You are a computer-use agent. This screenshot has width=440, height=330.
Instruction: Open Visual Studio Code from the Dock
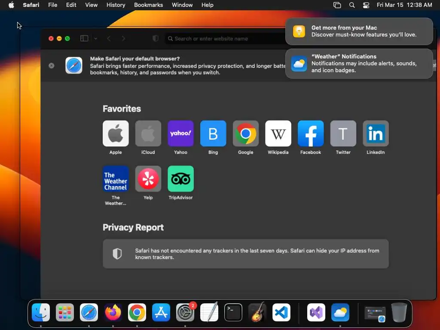(x=281, y=312)
